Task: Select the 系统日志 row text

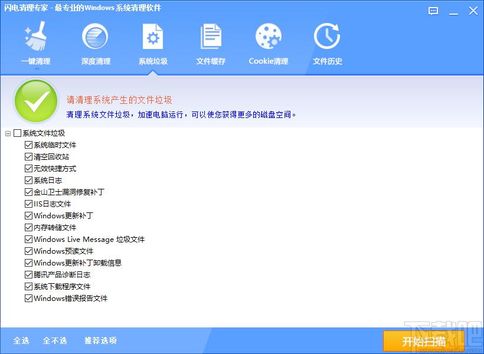Action: (48, 180)
